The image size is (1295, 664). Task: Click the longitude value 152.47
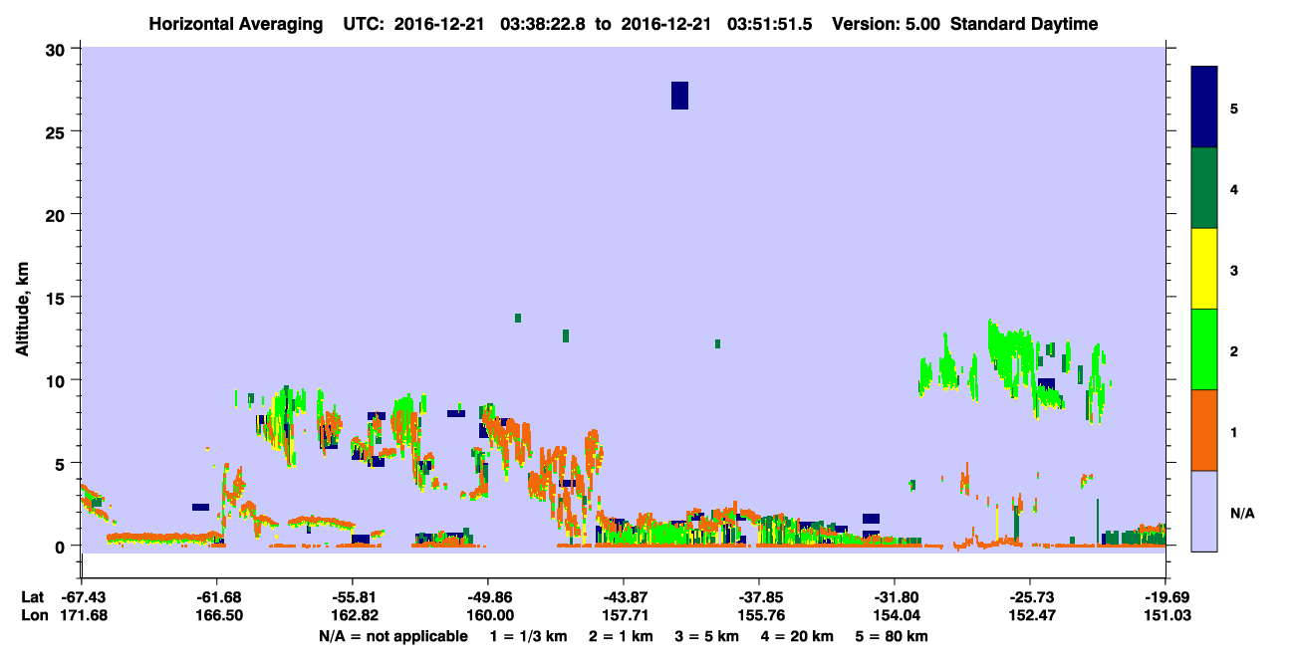pos(1030,616)
